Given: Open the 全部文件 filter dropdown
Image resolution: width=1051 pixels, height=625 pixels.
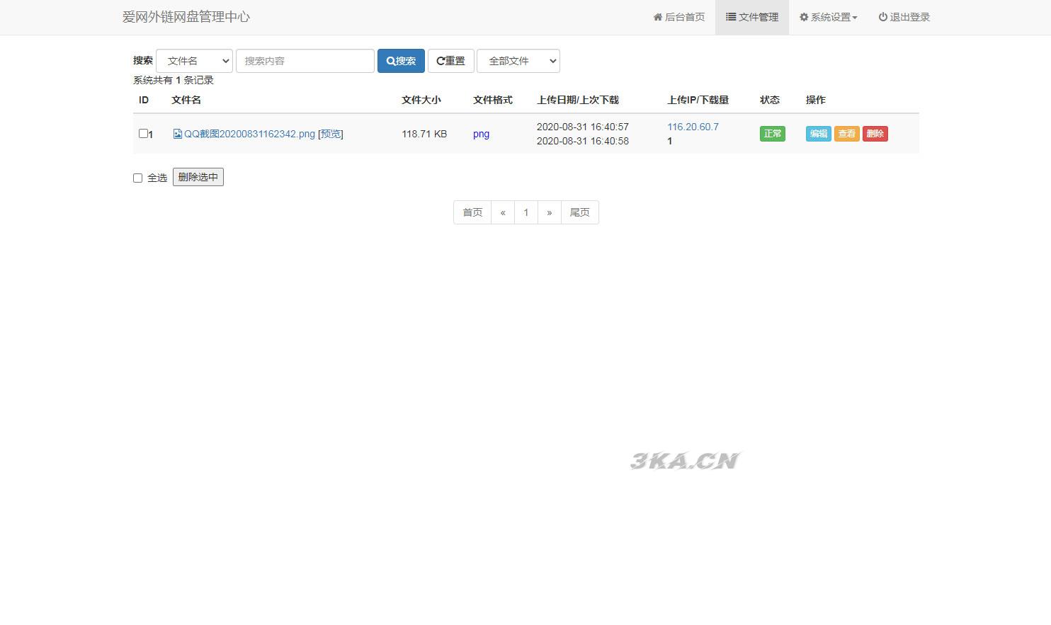Looking at the screenshot, I should coord(518,61).
